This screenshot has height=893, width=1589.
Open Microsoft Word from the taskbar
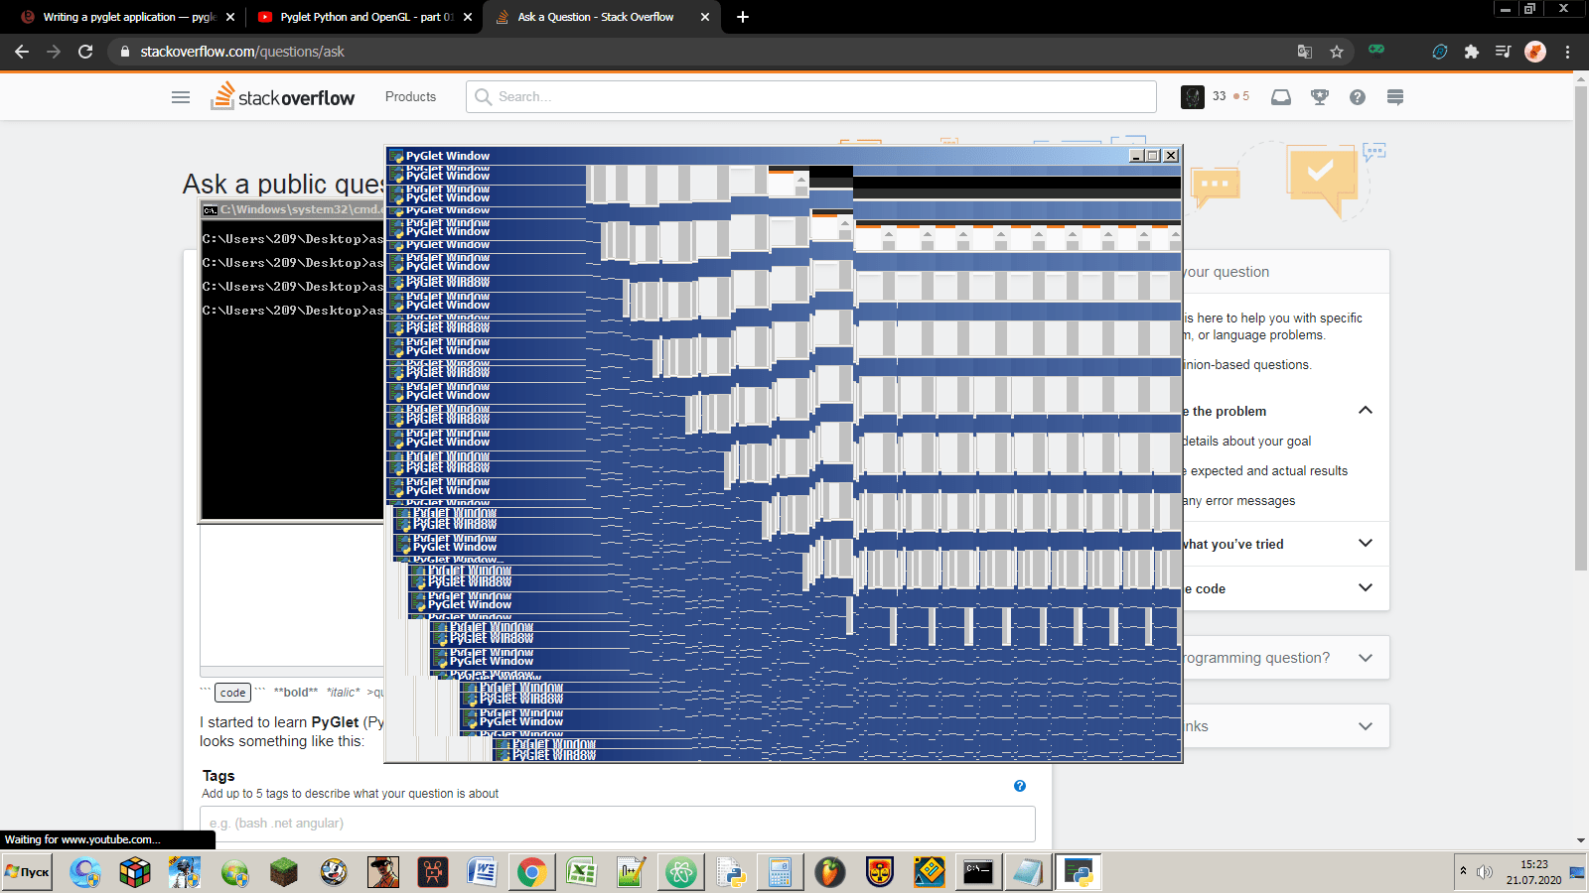[x=483, y=872]
